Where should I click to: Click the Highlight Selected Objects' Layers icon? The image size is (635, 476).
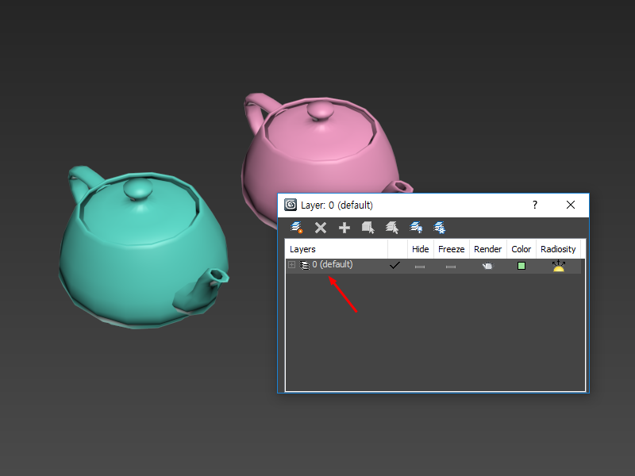coord(392,228)
